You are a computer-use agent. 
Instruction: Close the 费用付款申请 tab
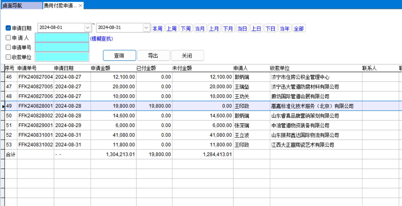(x=81, y=6)
